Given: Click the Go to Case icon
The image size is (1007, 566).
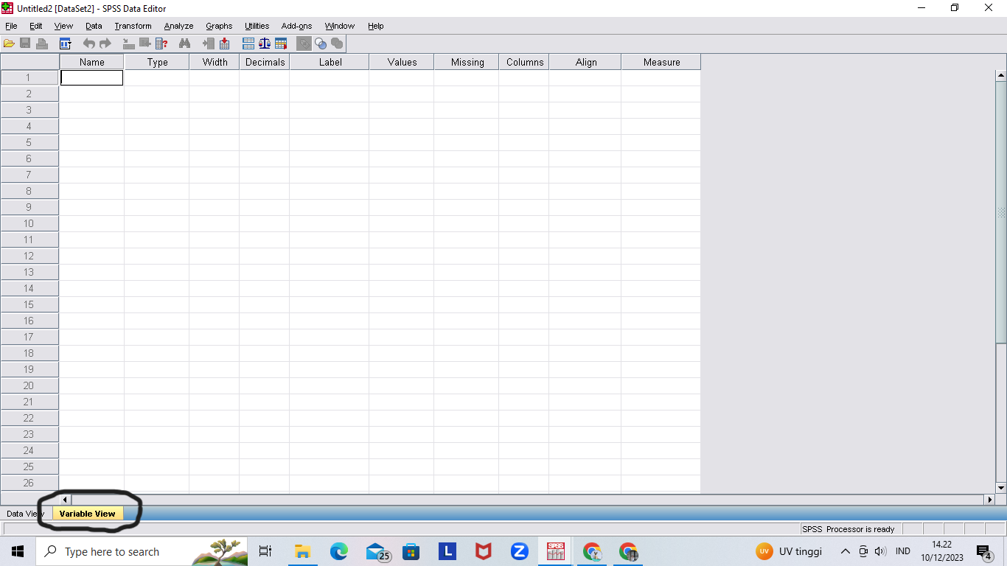Looking at the screenshot, I should (x=129, y=43).
